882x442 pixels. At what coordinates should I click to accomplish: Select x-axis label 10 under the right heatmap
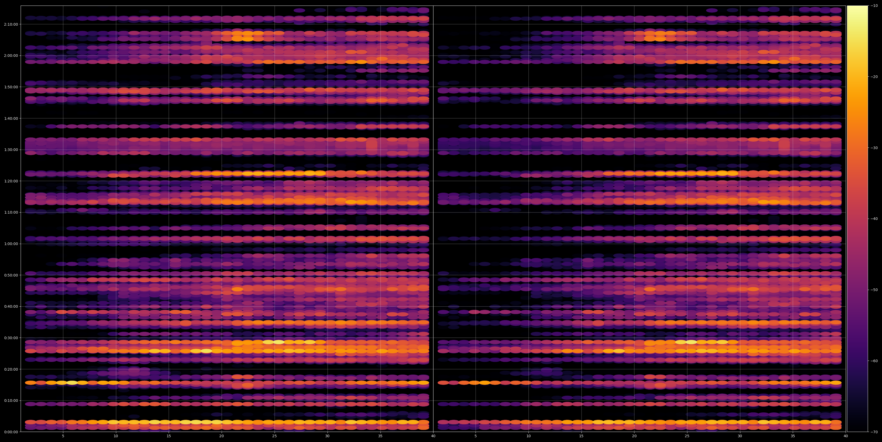[x=528, y=436]
